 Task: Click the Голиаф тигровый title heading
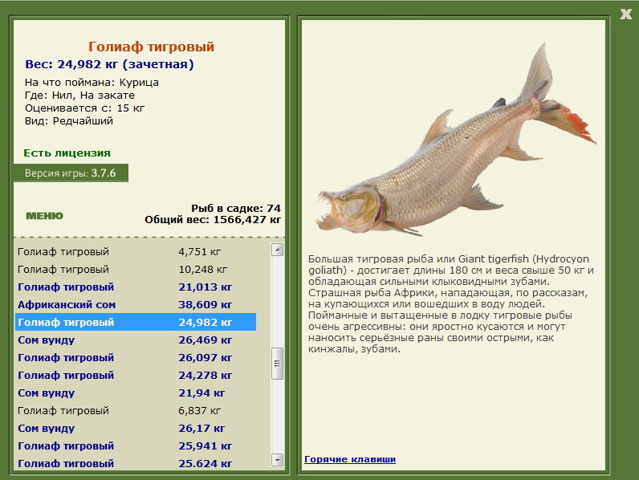[x=151, y=47]
